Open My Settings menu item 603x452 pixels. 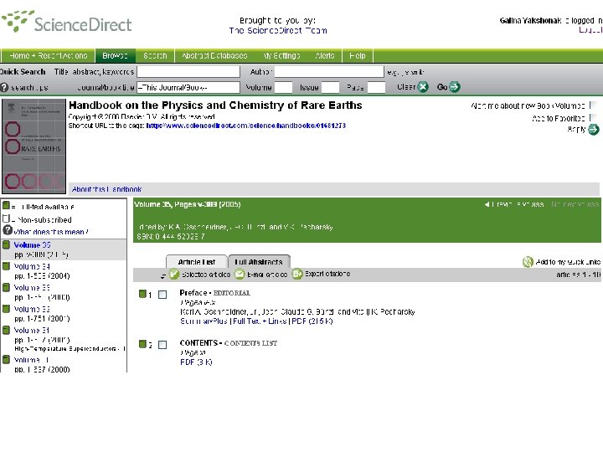point(281,56)
